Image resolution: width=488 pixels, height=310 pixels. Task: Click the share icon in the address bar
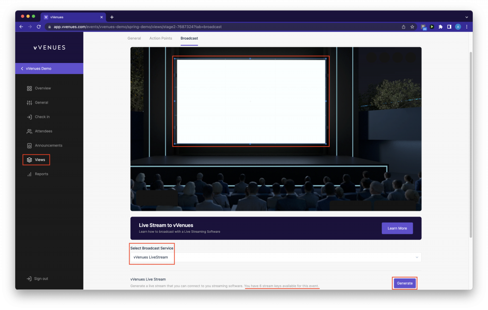point(404,27)
